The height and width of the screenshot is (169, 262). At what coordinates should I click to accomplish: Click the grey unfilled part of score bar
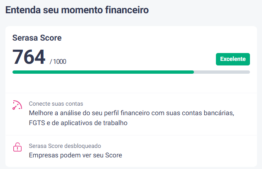coord(222,72)
